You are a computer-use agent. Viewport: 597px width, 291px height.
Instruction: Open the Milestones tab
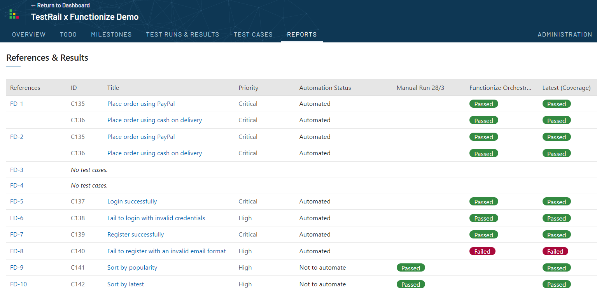click(111, 34)
